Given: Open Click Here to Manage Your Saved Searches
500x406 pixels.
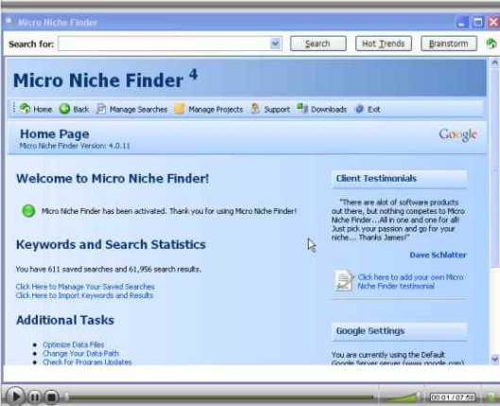Looking at the screenshot, I should [85, 287].
